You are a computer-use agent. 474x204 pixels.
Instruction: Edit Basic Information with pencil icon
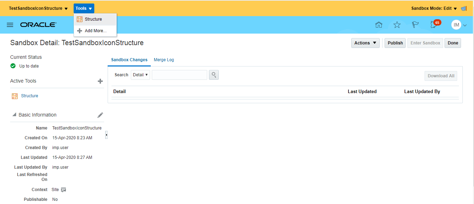click(x=100, y=115)
